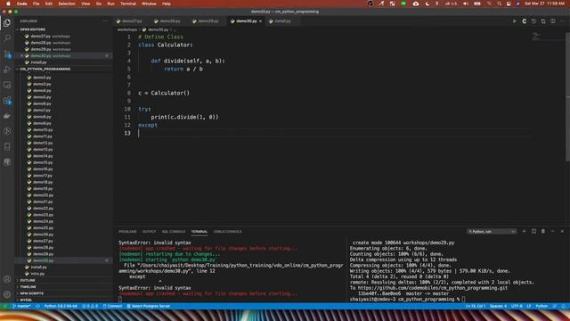Open the Apple menu
The width and height of the screenshot is (570, 321).
pyautogui.click(x=8, y=4)
